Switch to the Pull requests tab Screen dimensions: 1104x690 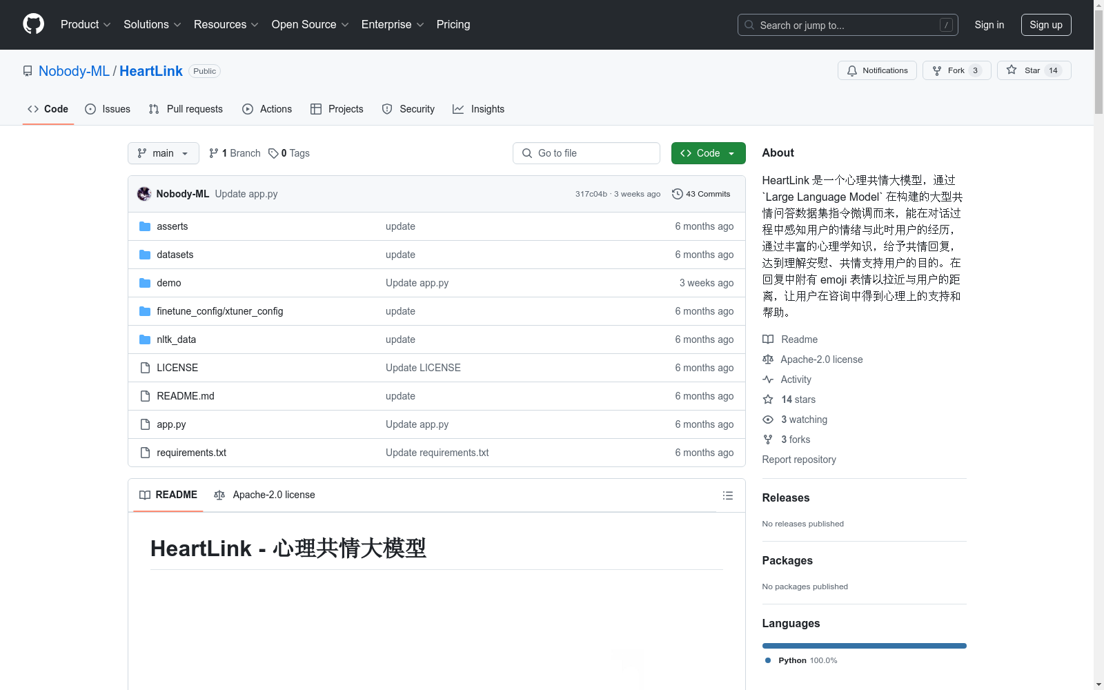[x=185, y=108]
